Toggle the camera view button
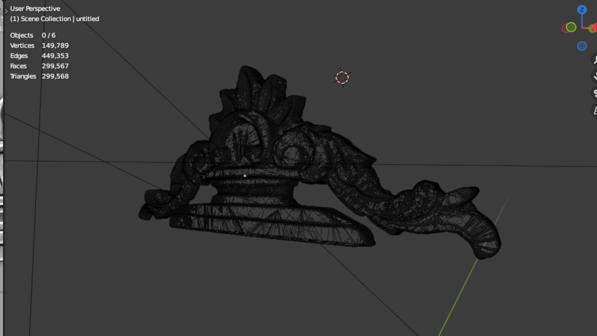The height and width of the screenshot is (336, 597). point(595,93)
